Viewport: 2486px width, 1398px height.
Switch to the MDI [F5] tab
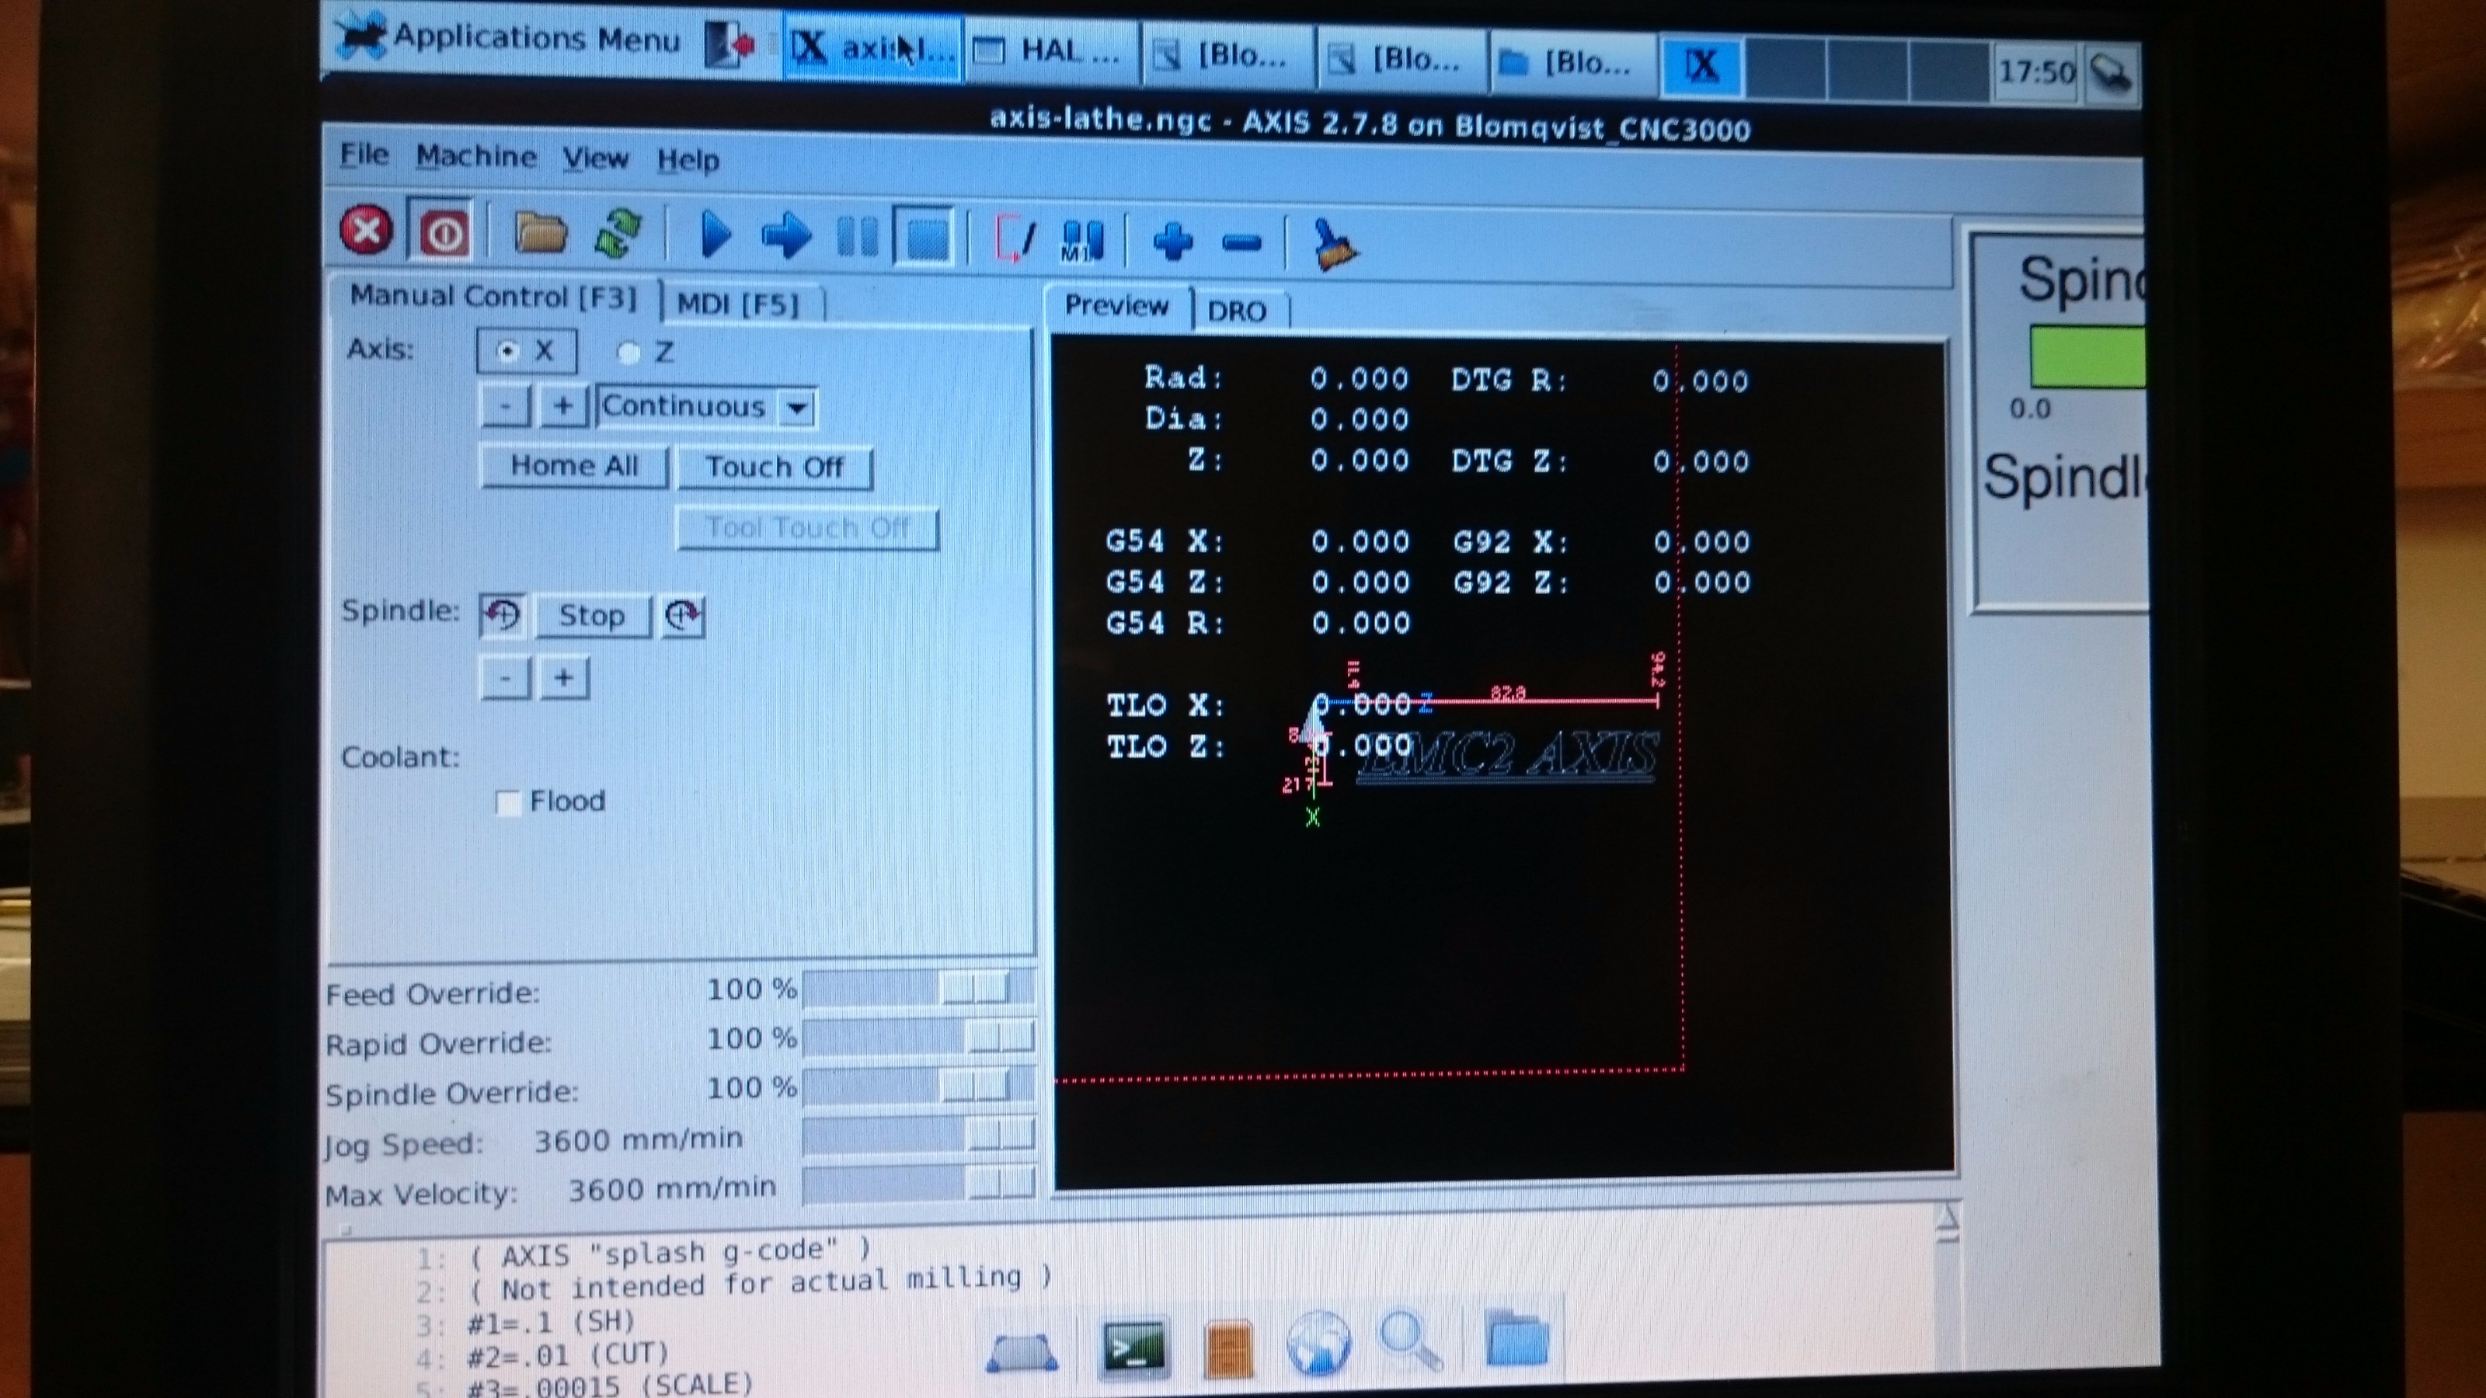click(740, 304)
